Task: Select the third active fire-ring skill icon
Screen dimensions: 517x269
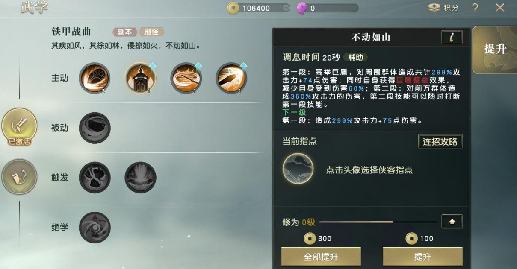Action: [x=186, y=78]
